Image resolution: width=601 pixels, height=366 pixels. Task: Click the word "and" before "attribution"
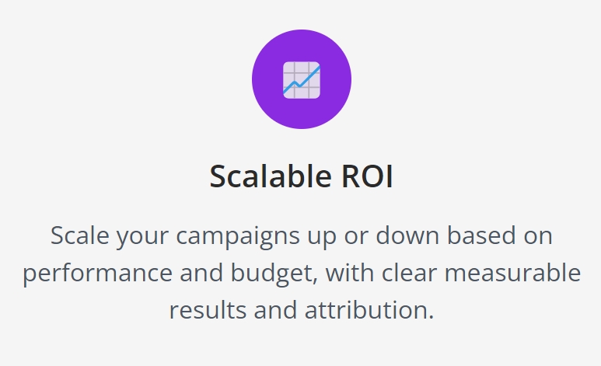[271, 310]
